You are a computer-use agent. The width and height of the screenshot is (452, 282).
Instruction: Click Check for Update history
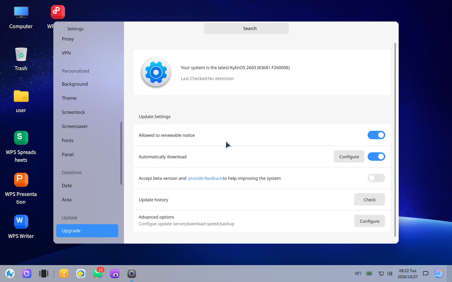(369, 200)
